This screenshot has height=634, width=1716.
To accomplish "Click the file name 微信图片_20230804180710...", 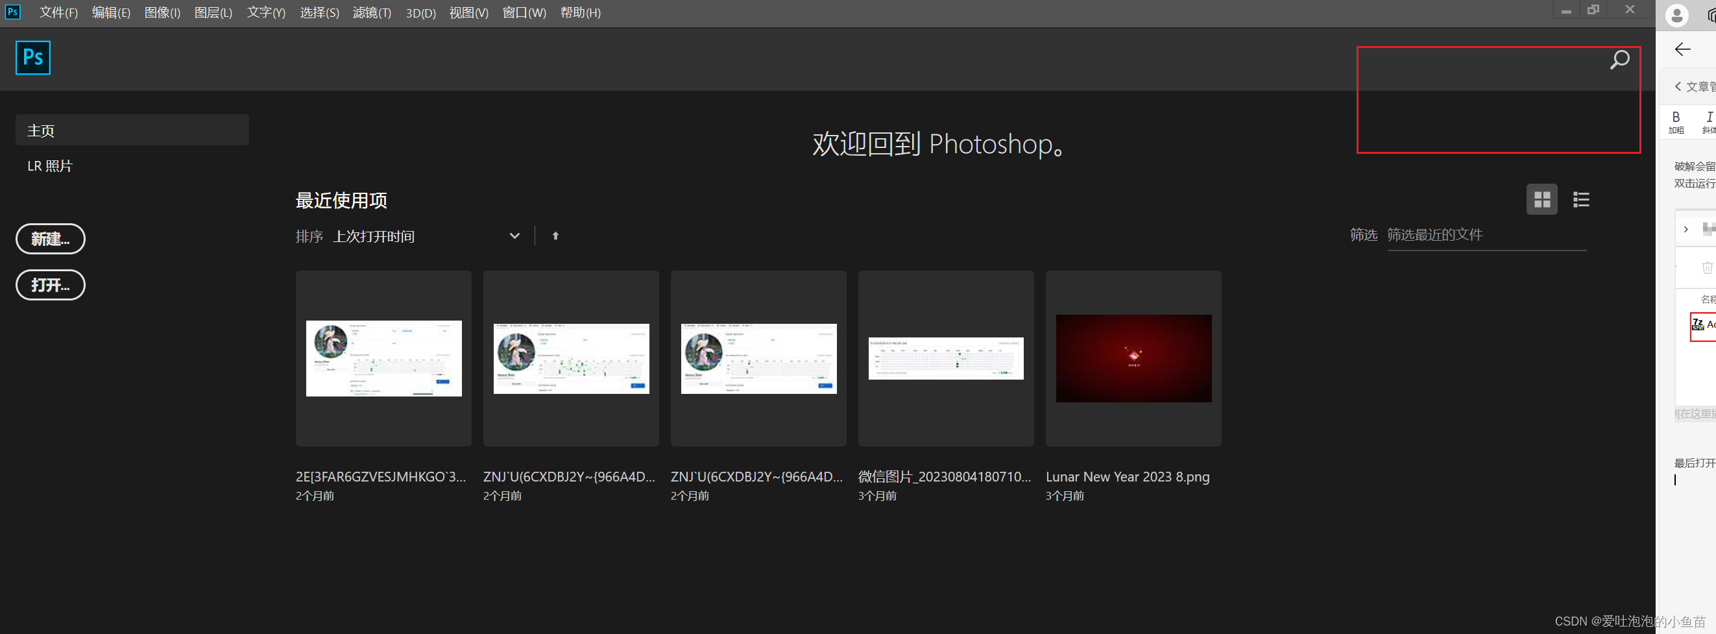I will tap(945, 477).
